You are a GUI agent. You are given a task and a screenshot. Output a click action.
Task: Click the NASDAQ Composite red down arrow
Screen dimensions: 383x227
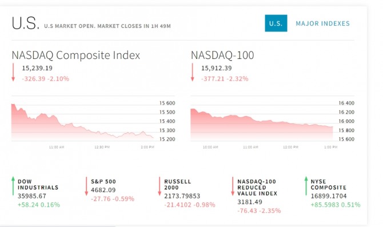click(13, 72)
